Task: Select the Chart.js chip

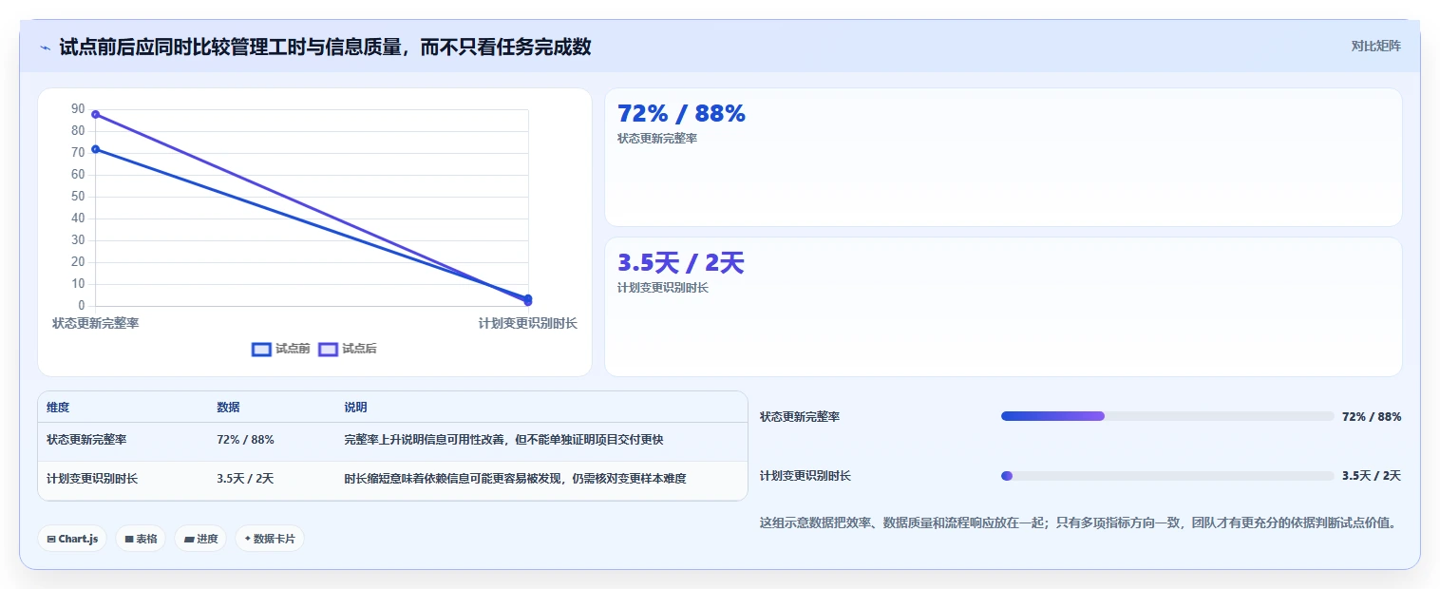Action: point(73,539)
